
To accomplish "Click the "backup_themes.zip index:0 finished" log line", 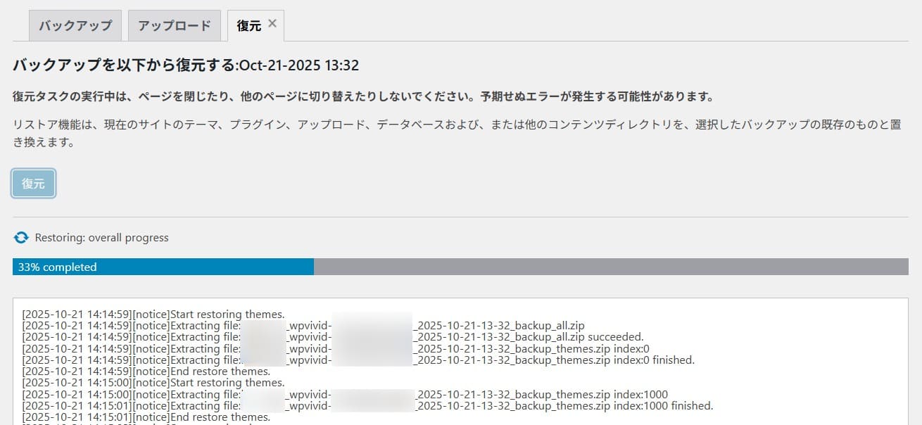I will [358, 360].
